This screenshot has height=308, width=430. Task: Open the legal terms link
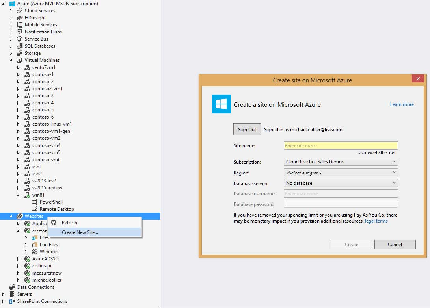coord(376,221)
